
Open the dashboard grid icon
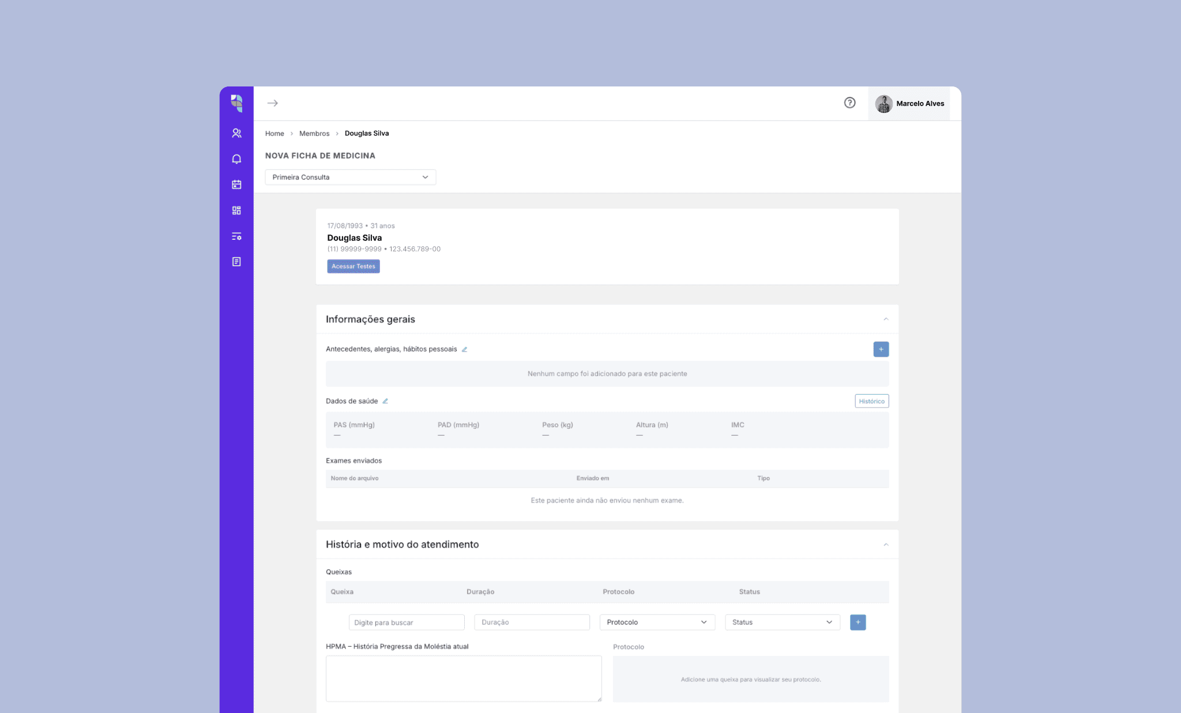236,210
